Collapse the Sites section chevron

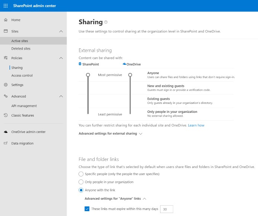61,31
